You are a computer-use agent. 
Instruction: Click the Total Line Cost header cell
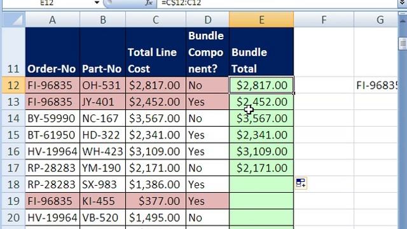(x=156, y=52)
